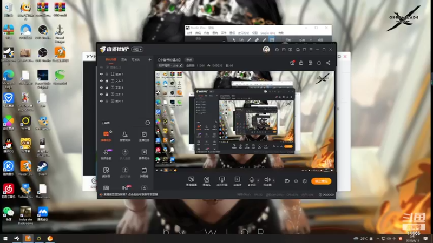Screen dimensions: 433x243
Task: Open the Windows Start button
Action: (x=5, y=238)
